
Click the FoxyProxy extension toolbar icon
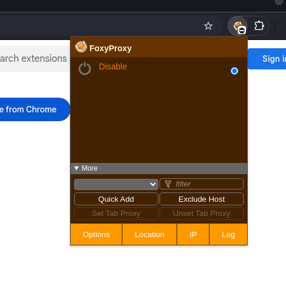[x=238, y=26]
